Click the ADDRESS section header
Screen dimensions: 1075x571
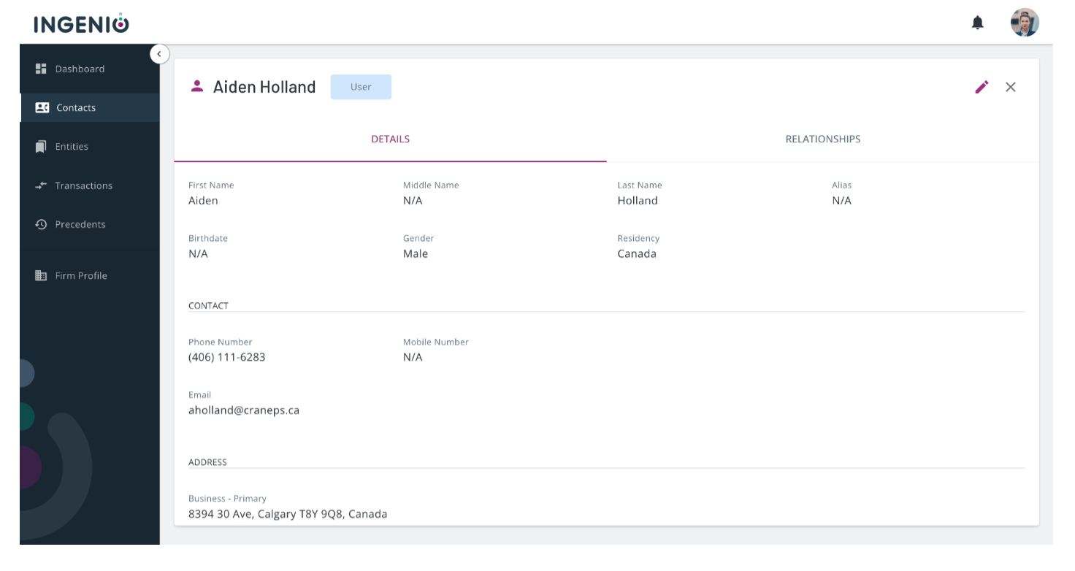[x=207, y=462]
